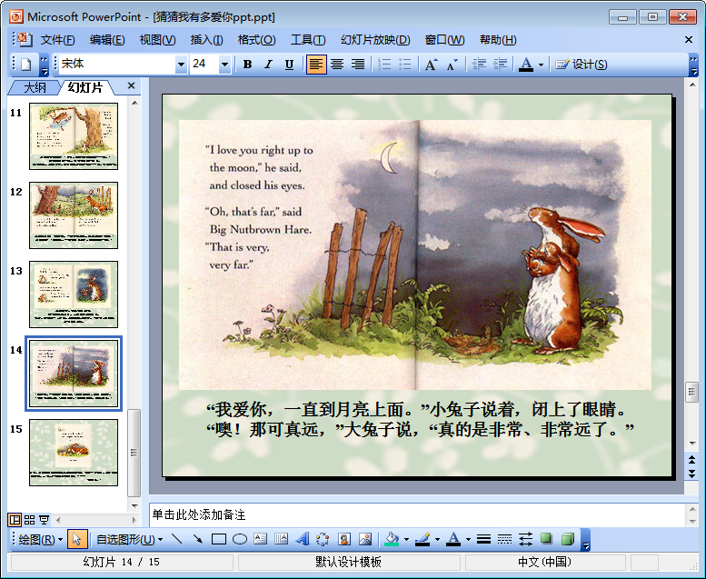706x579 pixels.
Task: Right align the text
Action: click(x=358, y=65)
